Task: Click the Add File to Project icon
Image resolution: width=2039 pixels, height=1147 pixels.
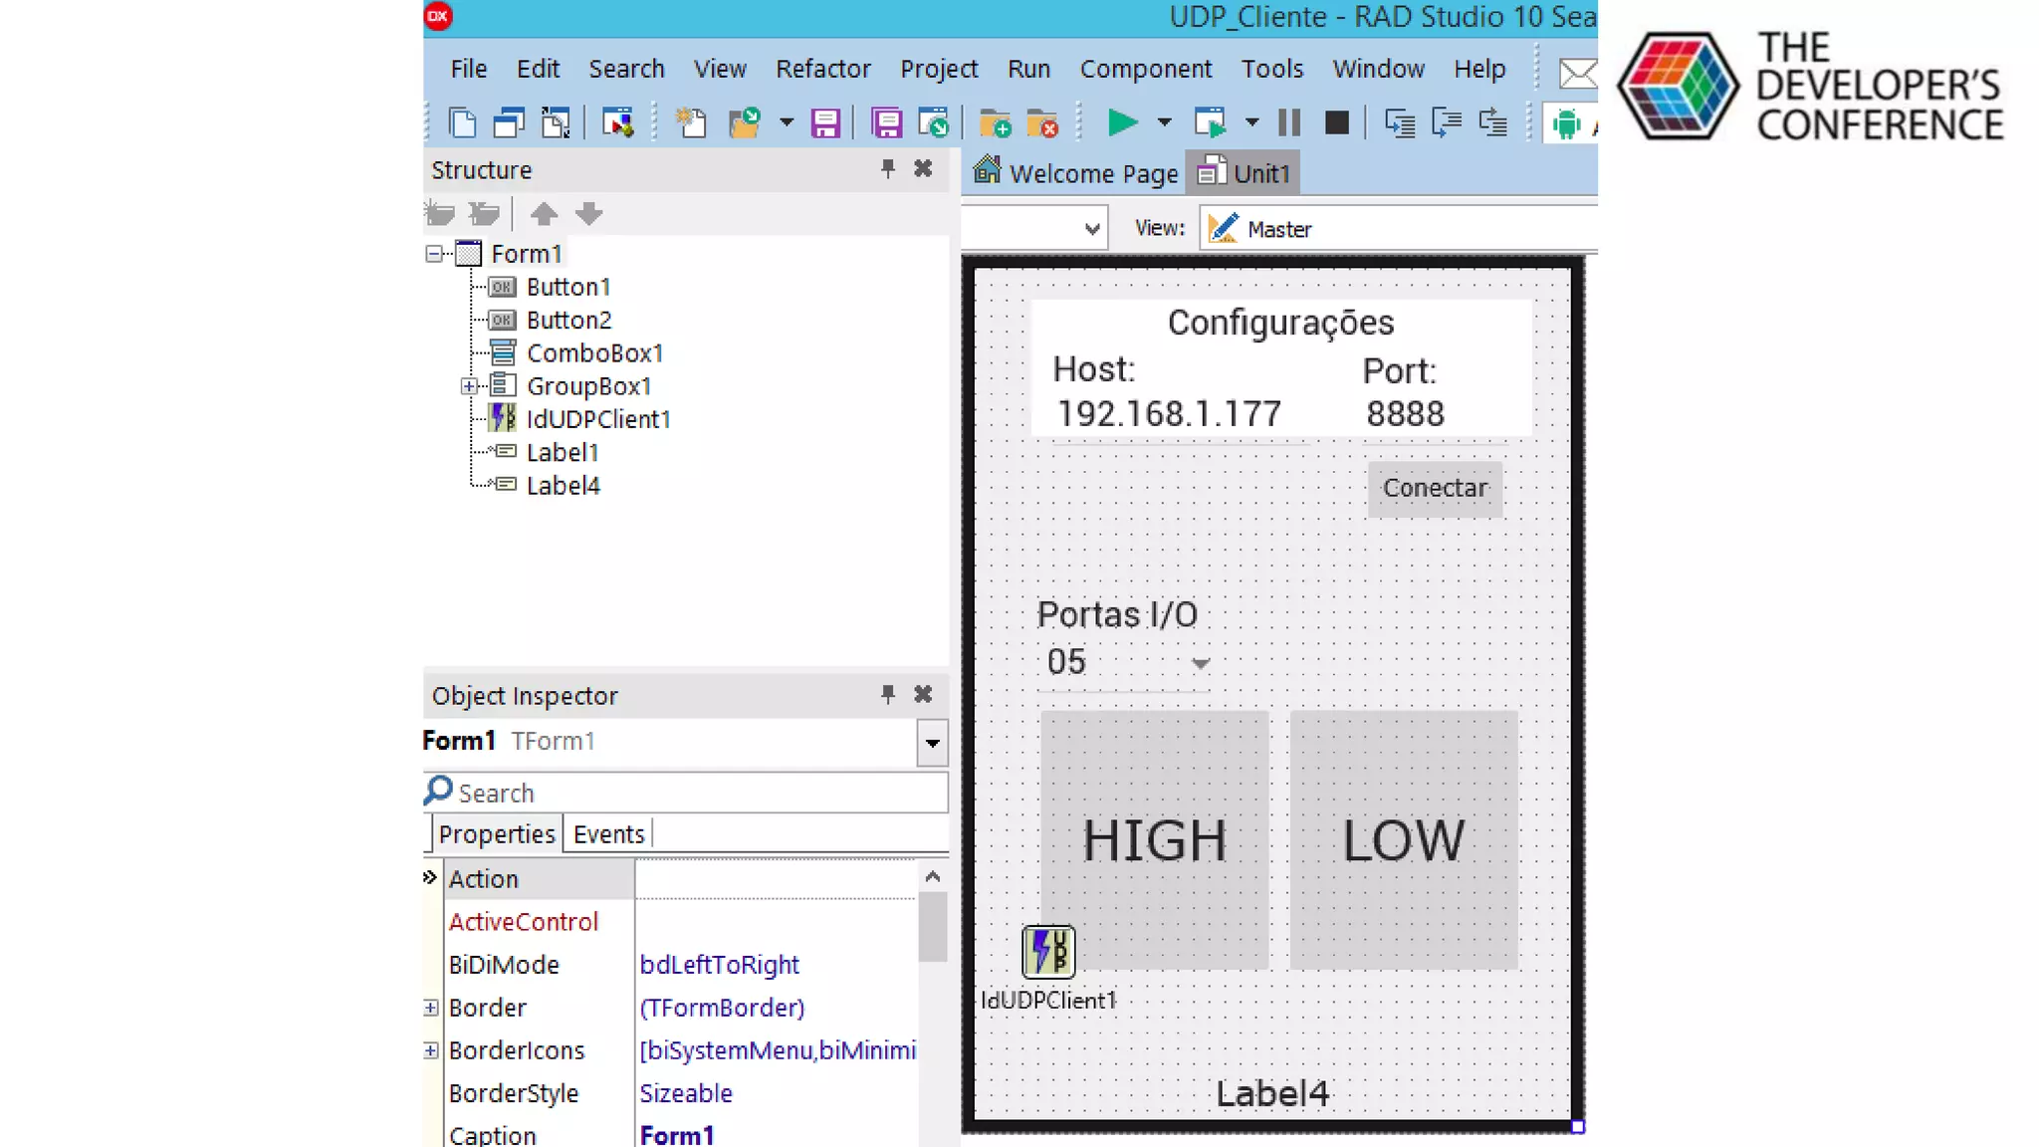Action: coord(995,123)
